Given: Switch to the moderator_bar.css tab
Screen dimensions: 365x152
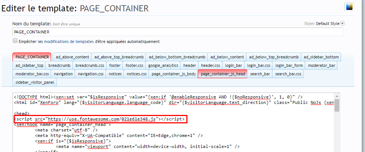Looking at the screenshot, I should coord(32,74).
